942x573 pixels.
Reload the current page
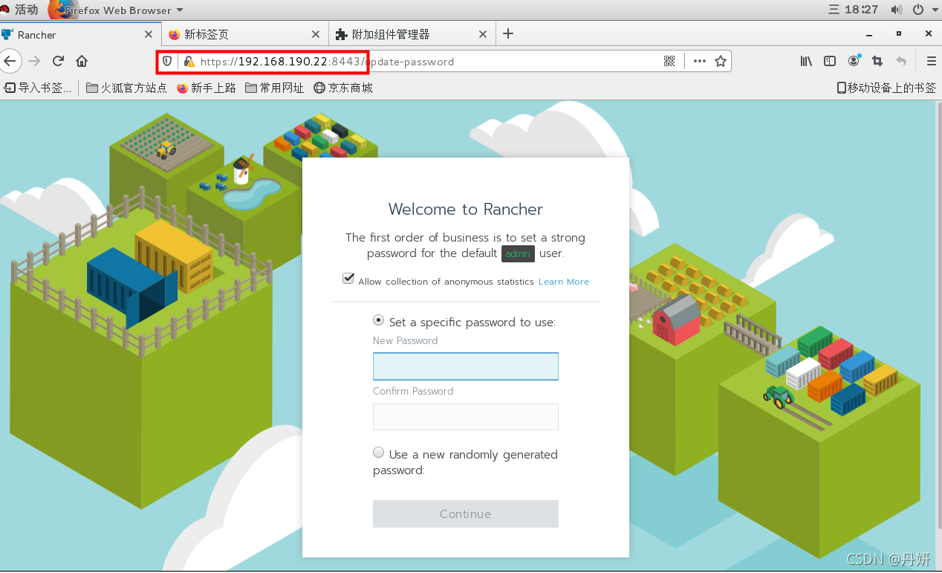pos(58,61)
